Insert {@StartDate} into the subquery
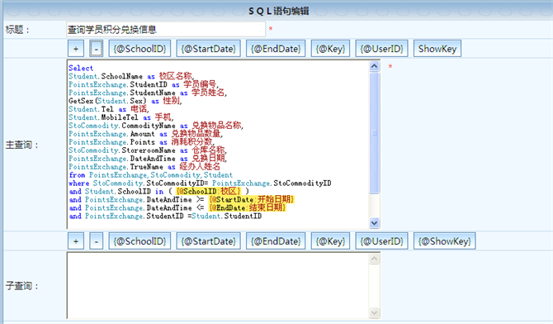This screenshot has width=553, height=324. click(209, 241)
